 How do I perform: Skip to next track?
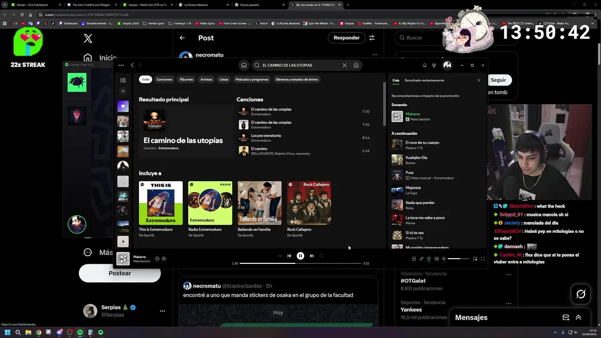click(312, 256)
